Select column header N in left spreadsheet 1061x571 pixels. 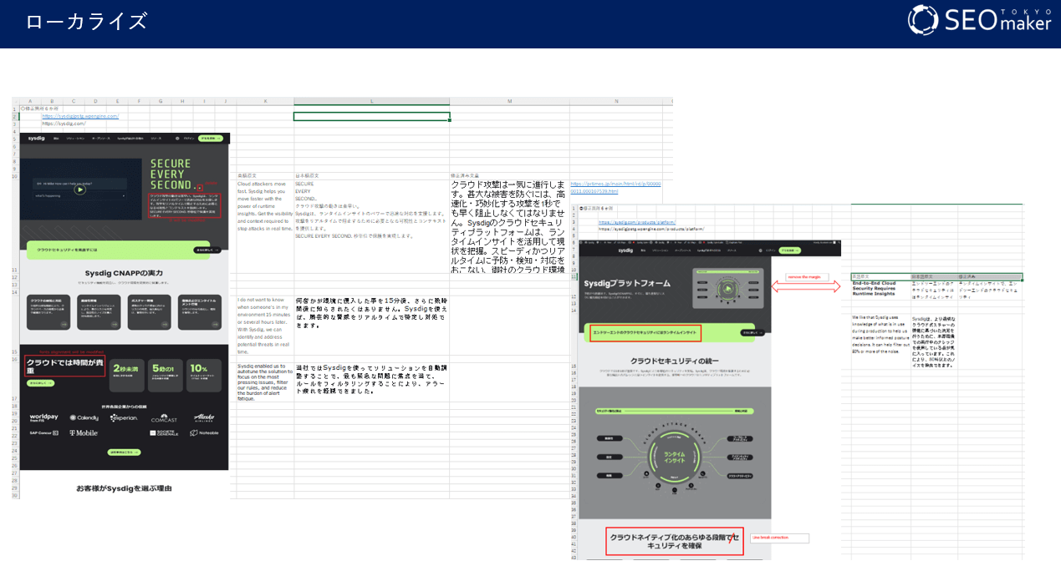tap(617, 101)
